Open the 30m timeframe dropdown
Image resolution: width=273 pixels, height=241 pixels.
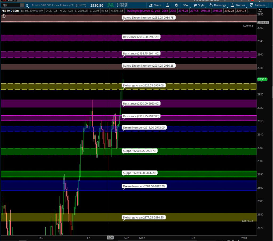coord(186,5)
